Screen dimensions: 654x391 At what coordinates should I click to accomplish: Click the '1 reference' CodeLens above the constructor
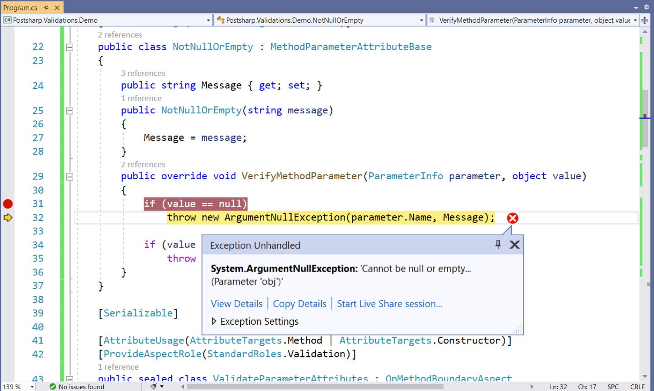pyautogui.click(x=141, y=99)
